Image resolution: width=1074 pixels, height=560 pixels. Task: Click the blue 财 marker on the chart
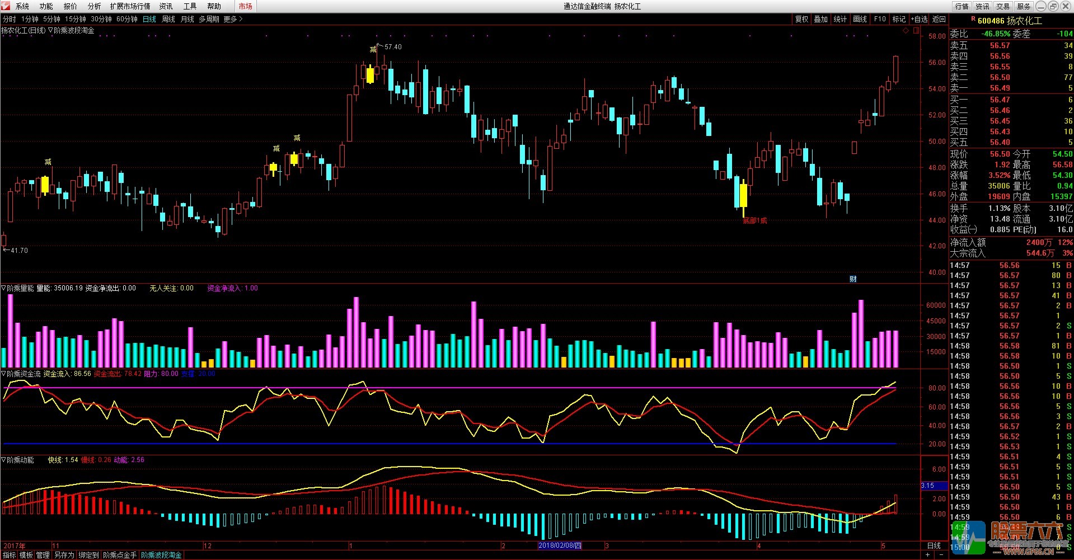pos(853,279)
